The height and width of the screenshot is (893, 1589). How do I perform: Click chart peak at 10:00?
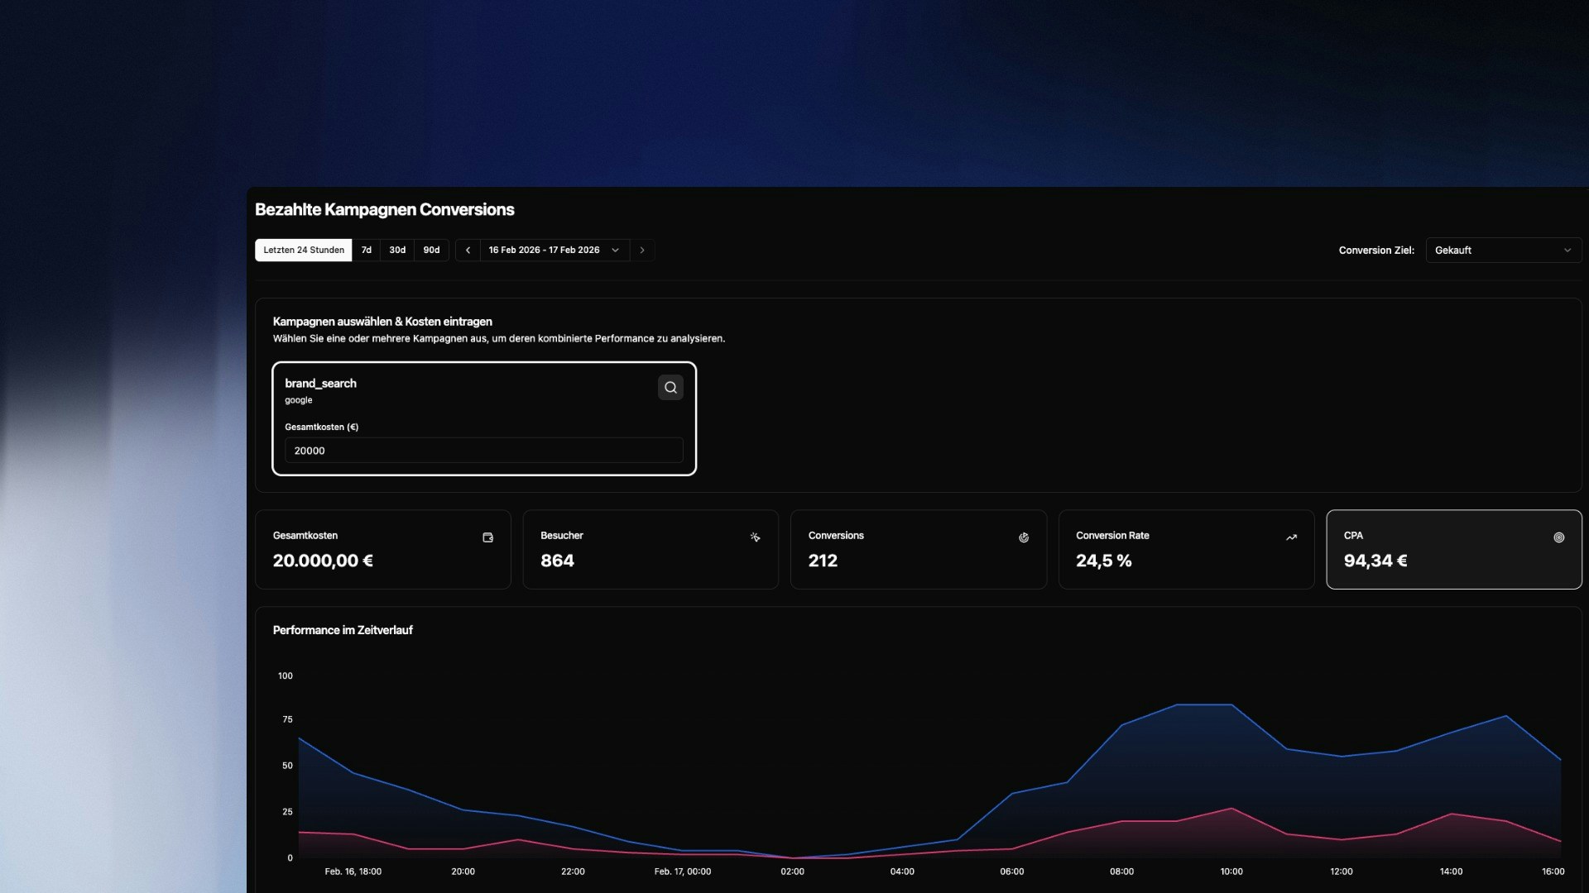point(1231,705)
